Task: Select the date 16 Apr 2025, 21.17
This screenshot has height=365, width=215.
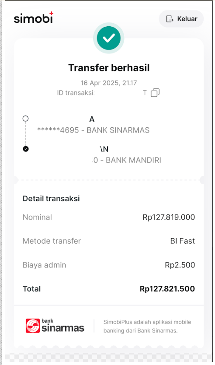Action: [x=109, y=83]
